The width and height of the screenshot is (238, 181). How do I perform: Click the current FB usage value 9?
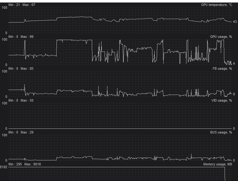point(234,94)
